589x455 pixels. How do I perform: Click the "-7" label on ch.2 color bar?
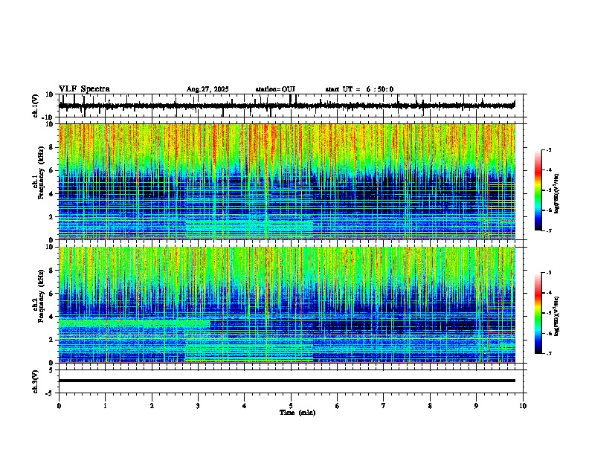coord(549,353)
